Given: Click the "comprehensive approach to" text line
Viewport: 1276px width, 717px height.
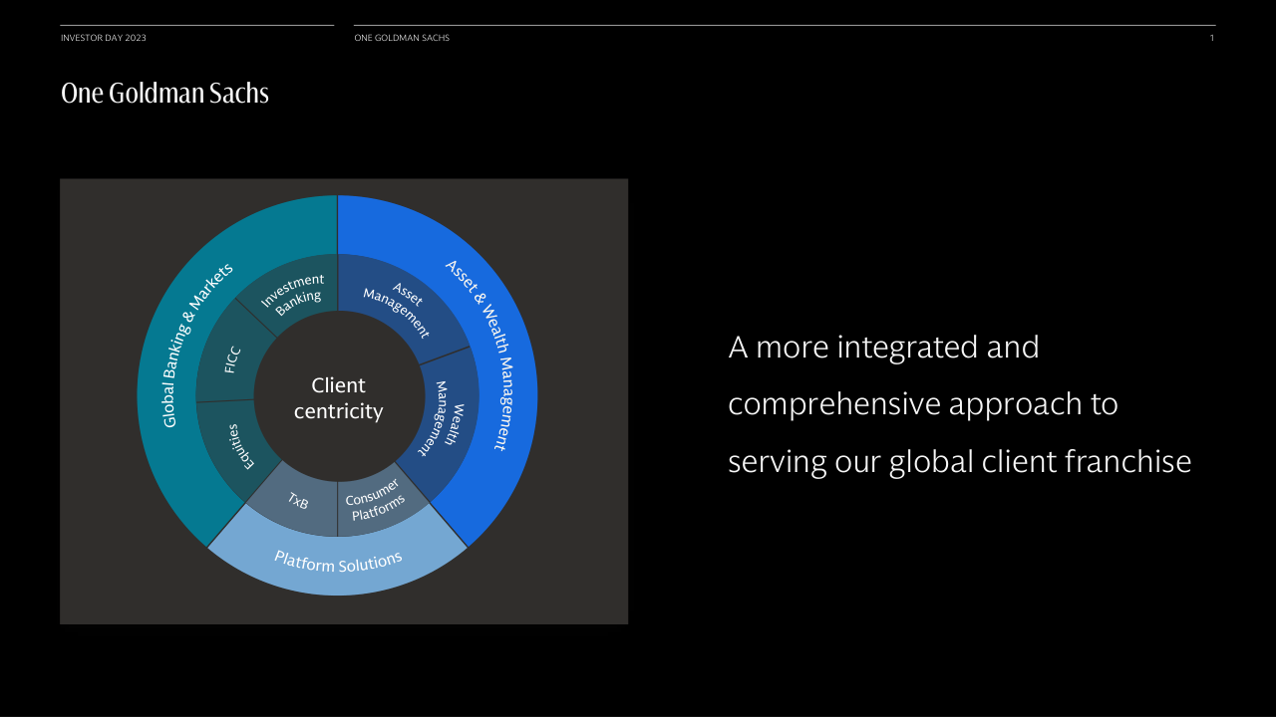Looking at the screenshot, I should pos(922,404).
